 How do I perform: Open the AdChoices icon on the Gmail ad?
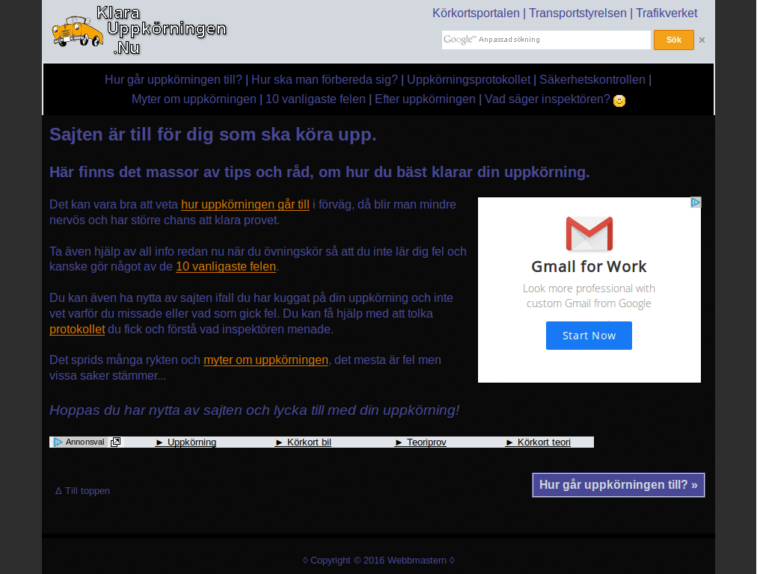[696, 202]
